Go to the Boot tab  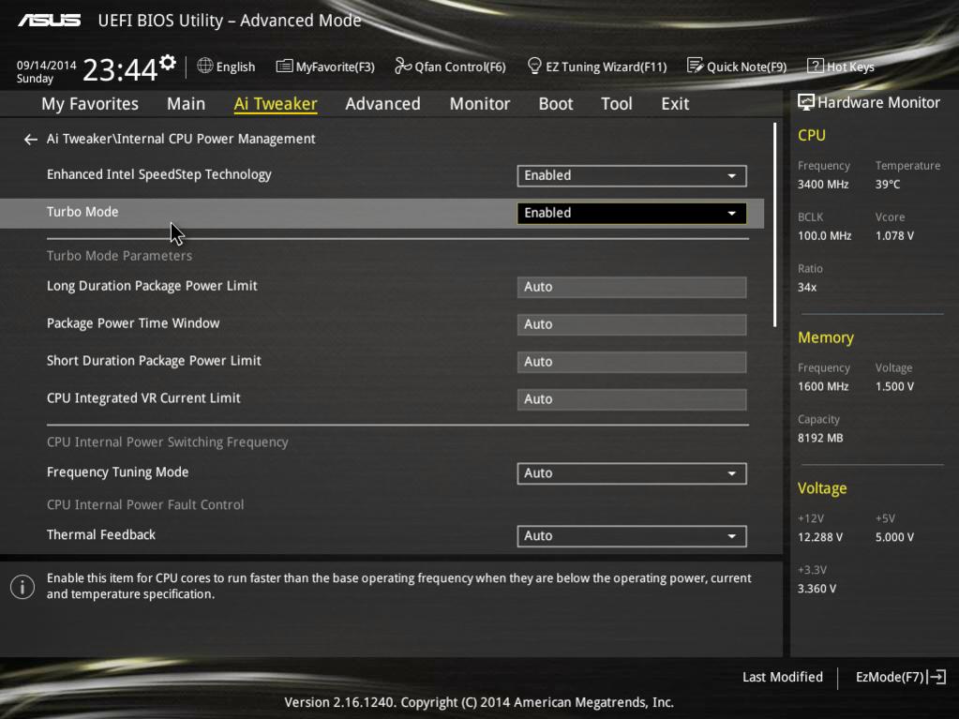click(556, 104)
